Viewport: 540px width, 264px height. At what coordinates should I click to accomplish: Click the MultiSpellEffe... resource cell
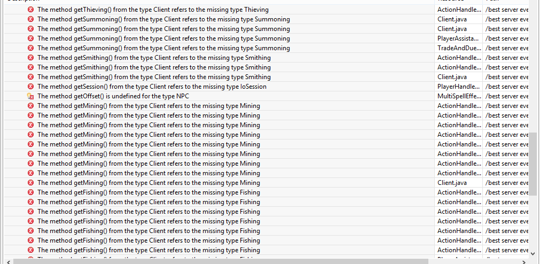pos(459,96)
